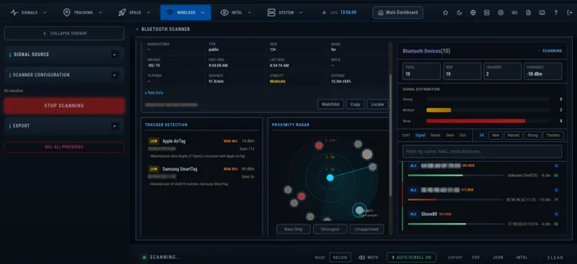Image resolution: width=577 pixels, height=264 pixels.
Task: Click the LOW badge for Apple AirTag
Action: coord(154,141)
